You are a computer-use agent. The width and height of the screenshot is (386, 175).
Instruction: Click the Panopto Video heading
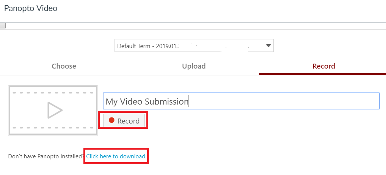(31, 8)
